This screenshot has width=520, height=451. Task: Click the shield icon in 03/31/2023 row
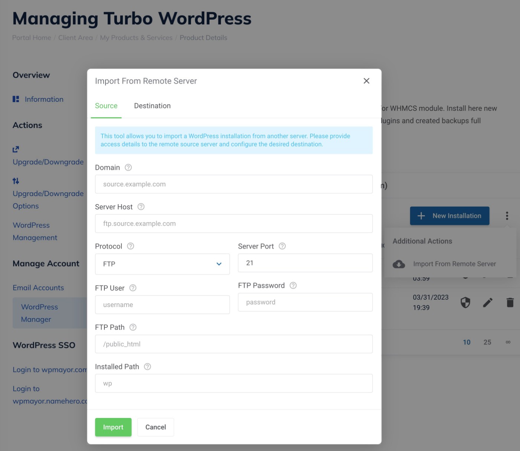click(465, 303)
